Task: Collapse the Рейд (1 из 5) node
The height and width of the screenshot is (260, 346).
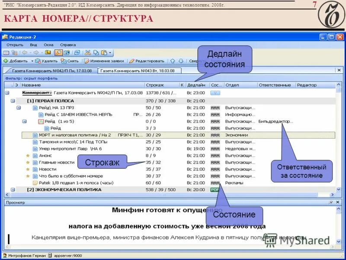Action: pyautogui.click(x=25, y=121)
